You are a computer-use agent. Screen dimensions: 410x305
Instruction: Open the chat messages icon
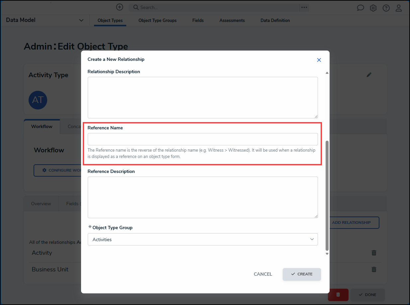(x=360, y=8)
